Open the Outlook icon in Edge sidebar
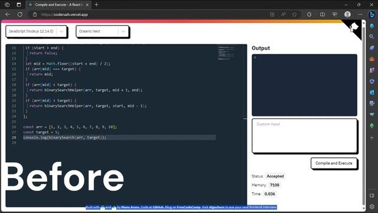This screenshot has width=378, height=213. pyautogui.click(x=372, y=92)
